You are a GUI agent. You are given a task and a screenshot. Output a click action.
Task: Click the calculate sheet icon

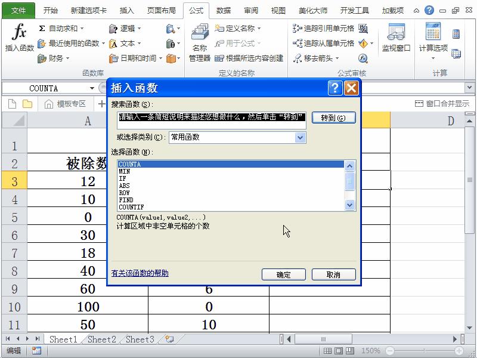(456, 54)
